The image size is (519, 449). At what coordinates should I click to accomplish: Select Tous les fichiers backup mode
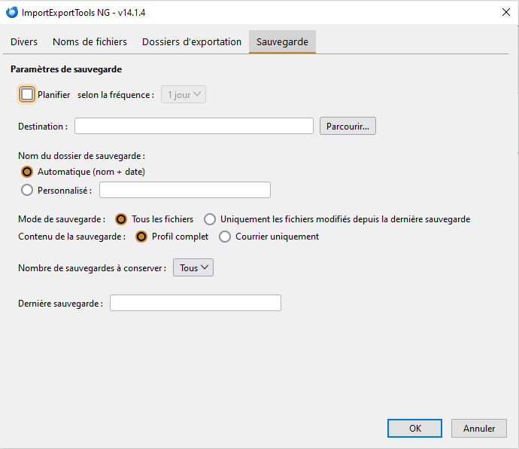tap(120, 219)
